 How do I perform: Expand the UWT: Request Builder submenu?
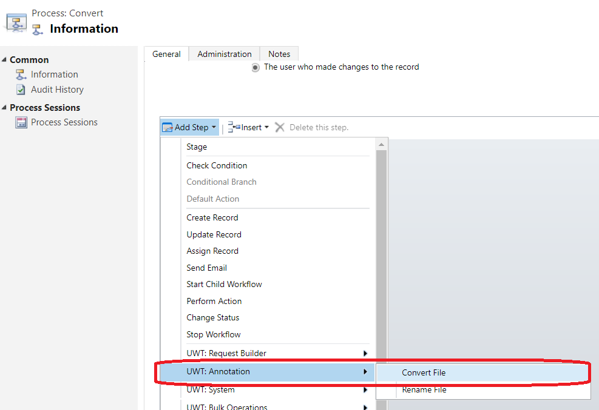pos(365,353)
